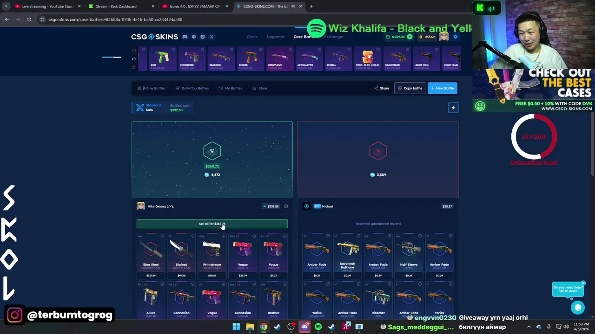Open the Exchanger menu item
The image size is (595, 334).
coord(334,37)
